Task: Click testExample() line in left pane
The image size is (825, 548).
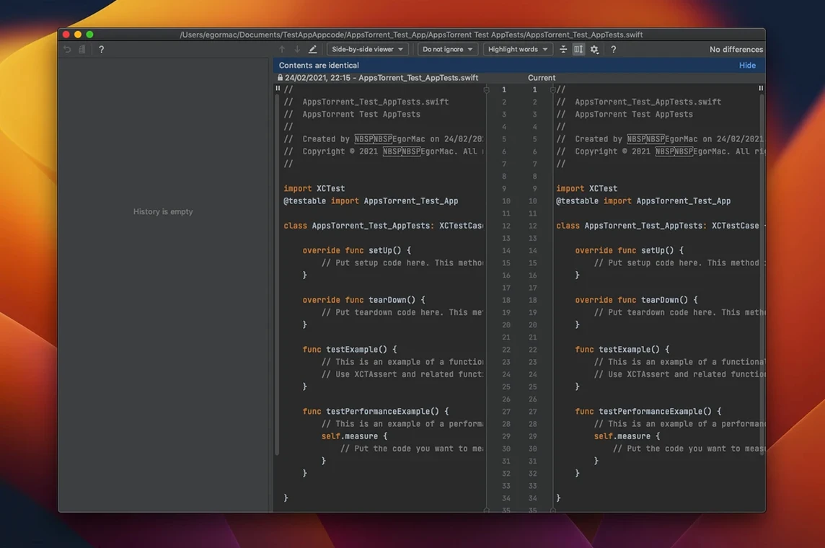Action: tap(350, 349)
